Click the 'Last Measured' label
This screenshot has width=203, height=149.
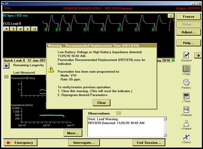coord(24,73)
